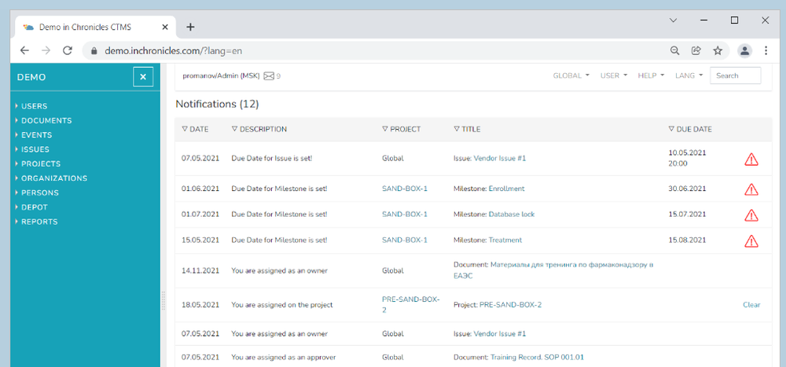Viewport: 786px width, 367px height.
Task: Sort notifications by DESCRIPTION column
Action: point(259,130)
